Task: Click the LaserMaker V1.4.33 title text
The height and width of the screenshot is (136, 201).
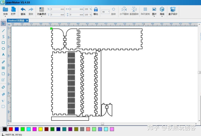Action: click(x=18, y=2)
